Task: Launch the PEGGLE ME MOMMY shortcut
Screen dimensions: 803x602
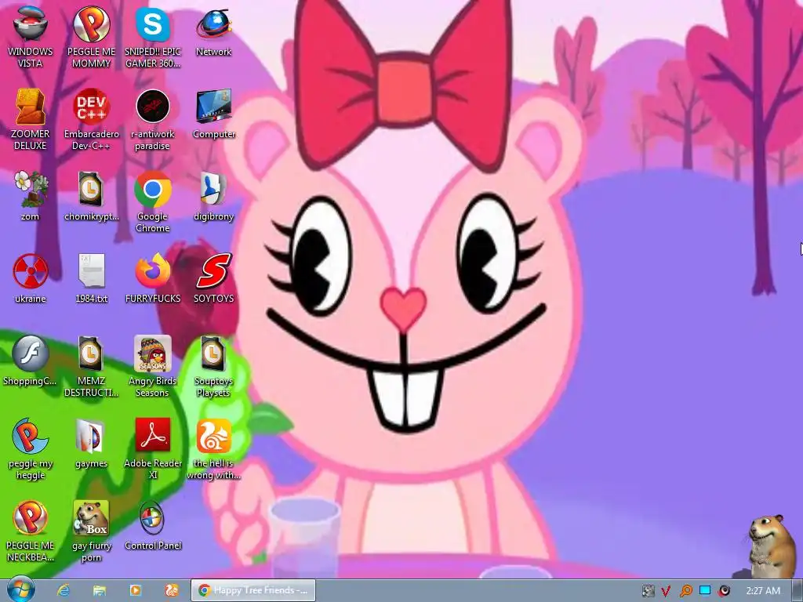Action: pyautogui.click(x=91, y=36)
